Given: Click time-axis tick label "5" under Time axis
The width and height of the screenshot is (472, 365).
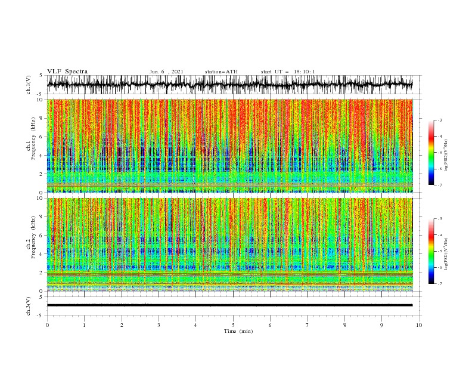Looking at the screenshot, I should click(x=233, y=325).
